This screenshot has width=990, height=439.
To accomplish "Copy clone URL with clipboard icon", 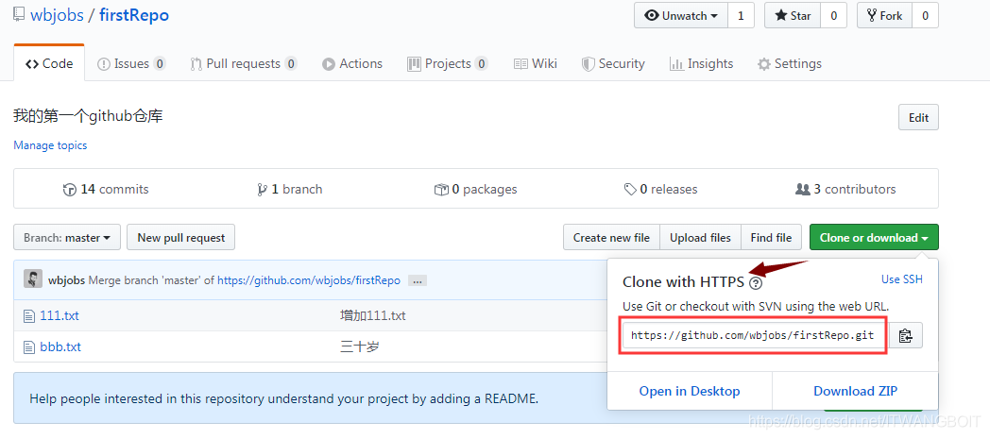I will (906, 335).
